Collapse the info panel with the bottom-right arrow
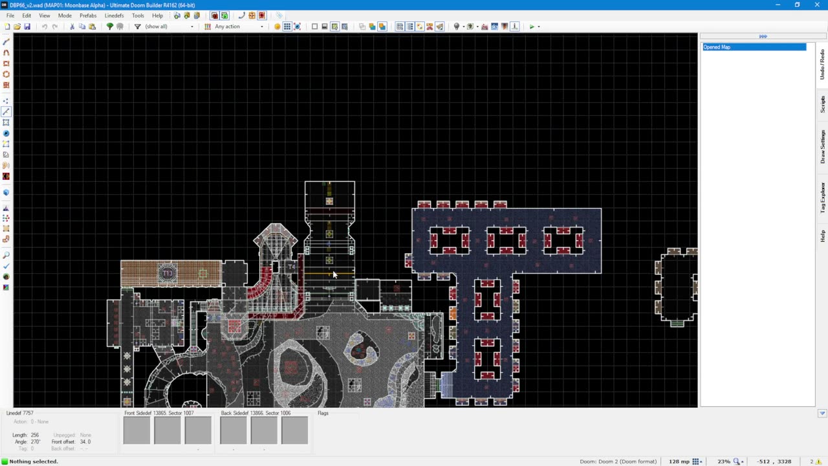The image size is (828, 466). tap(822, 414)
